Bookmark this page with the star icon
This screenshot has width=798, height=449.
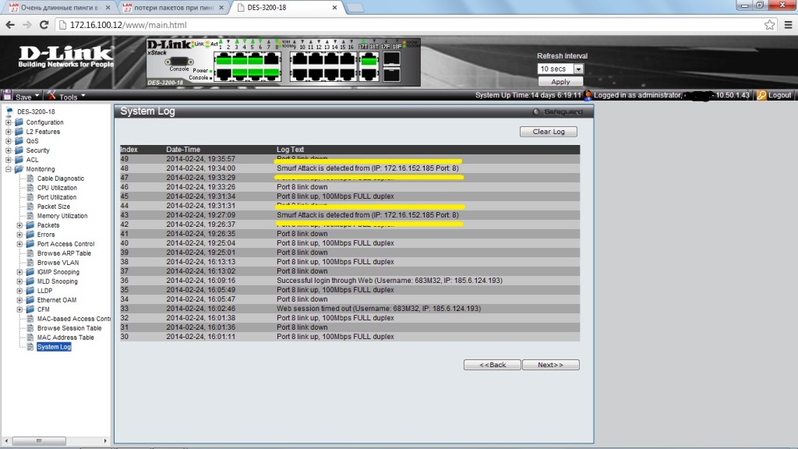click(769, 25)
